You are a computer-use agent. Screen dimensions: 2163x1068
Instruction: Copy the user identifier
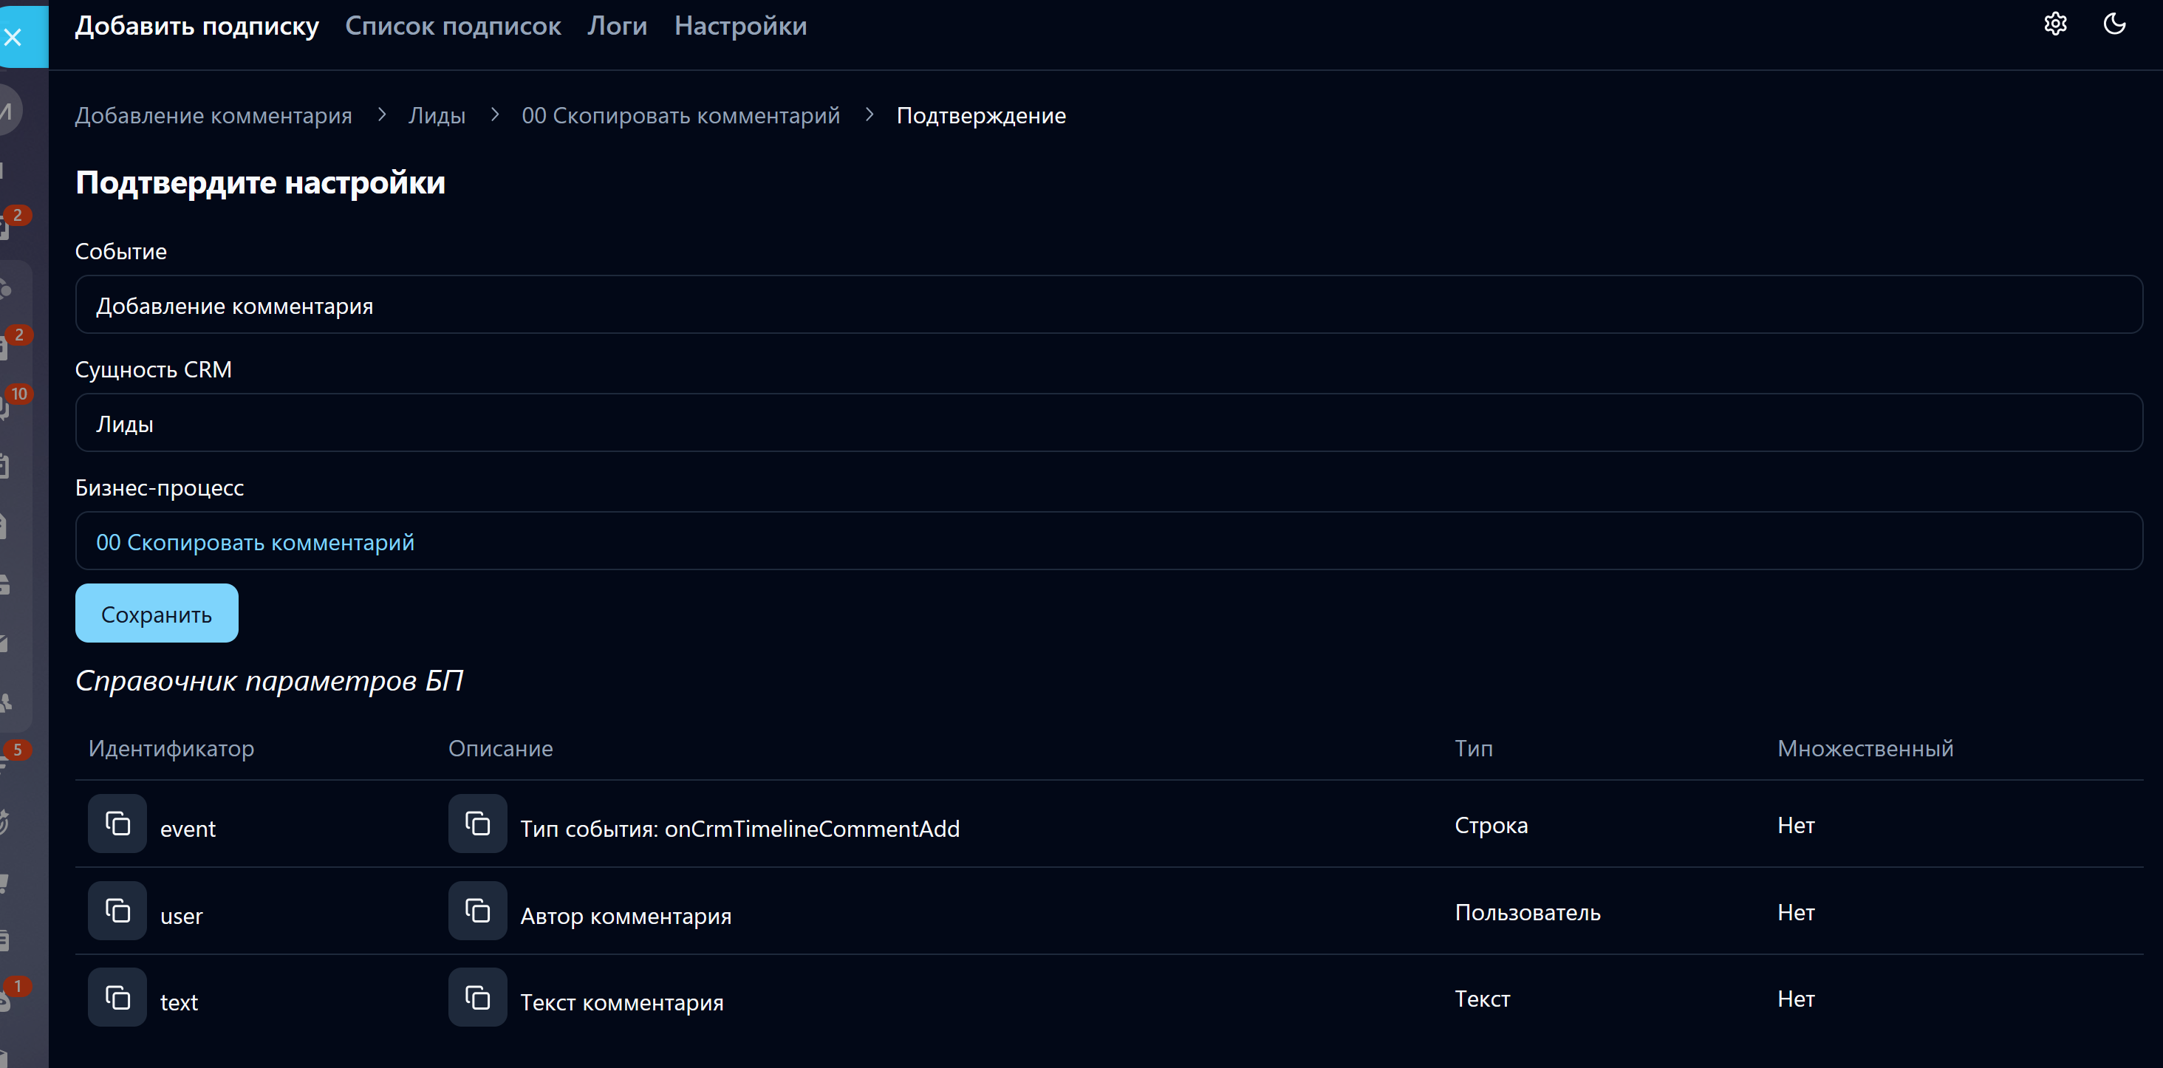point(117,910)
